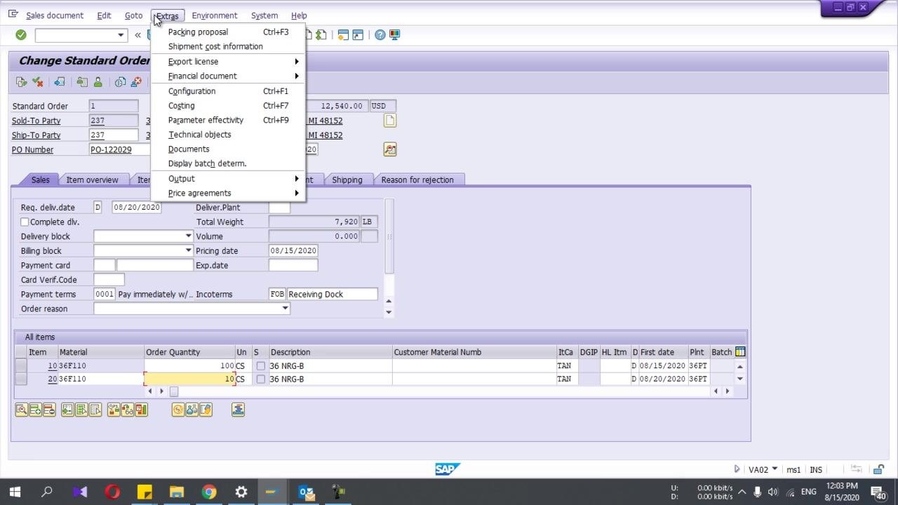The image size is (898, 505).
Task: Click the Propose Items stacked-lines icon
Action: pos(238,410)
